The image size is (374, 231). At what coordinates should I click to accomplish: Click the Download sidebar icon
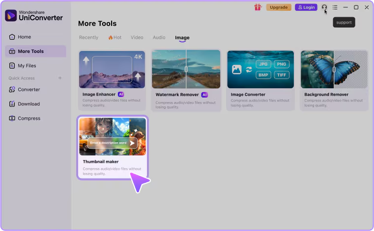[x=12, y=104]
